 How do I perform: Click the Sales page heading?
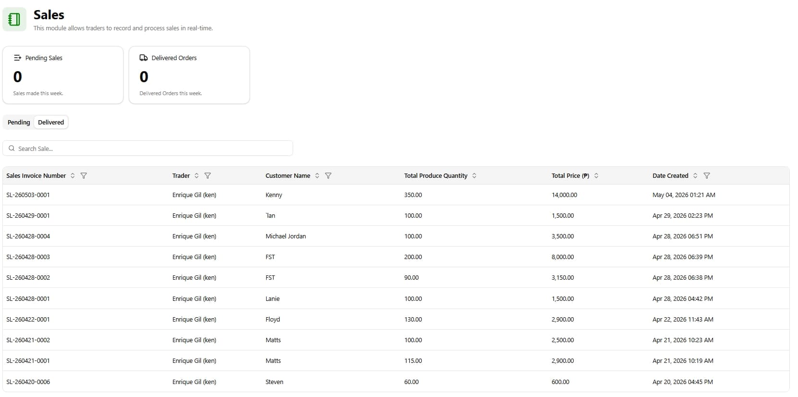49,15
